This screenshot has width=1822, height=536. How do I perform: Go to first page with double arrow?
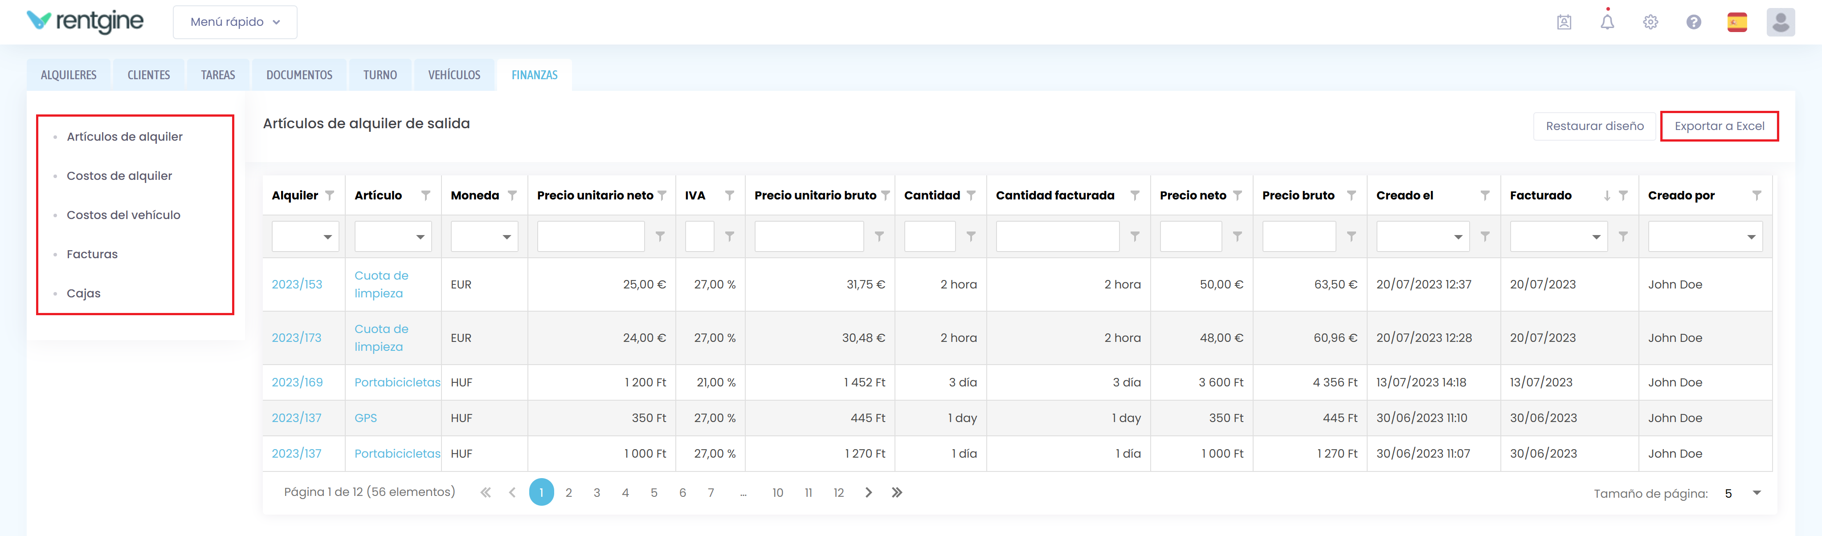(485, 492)
